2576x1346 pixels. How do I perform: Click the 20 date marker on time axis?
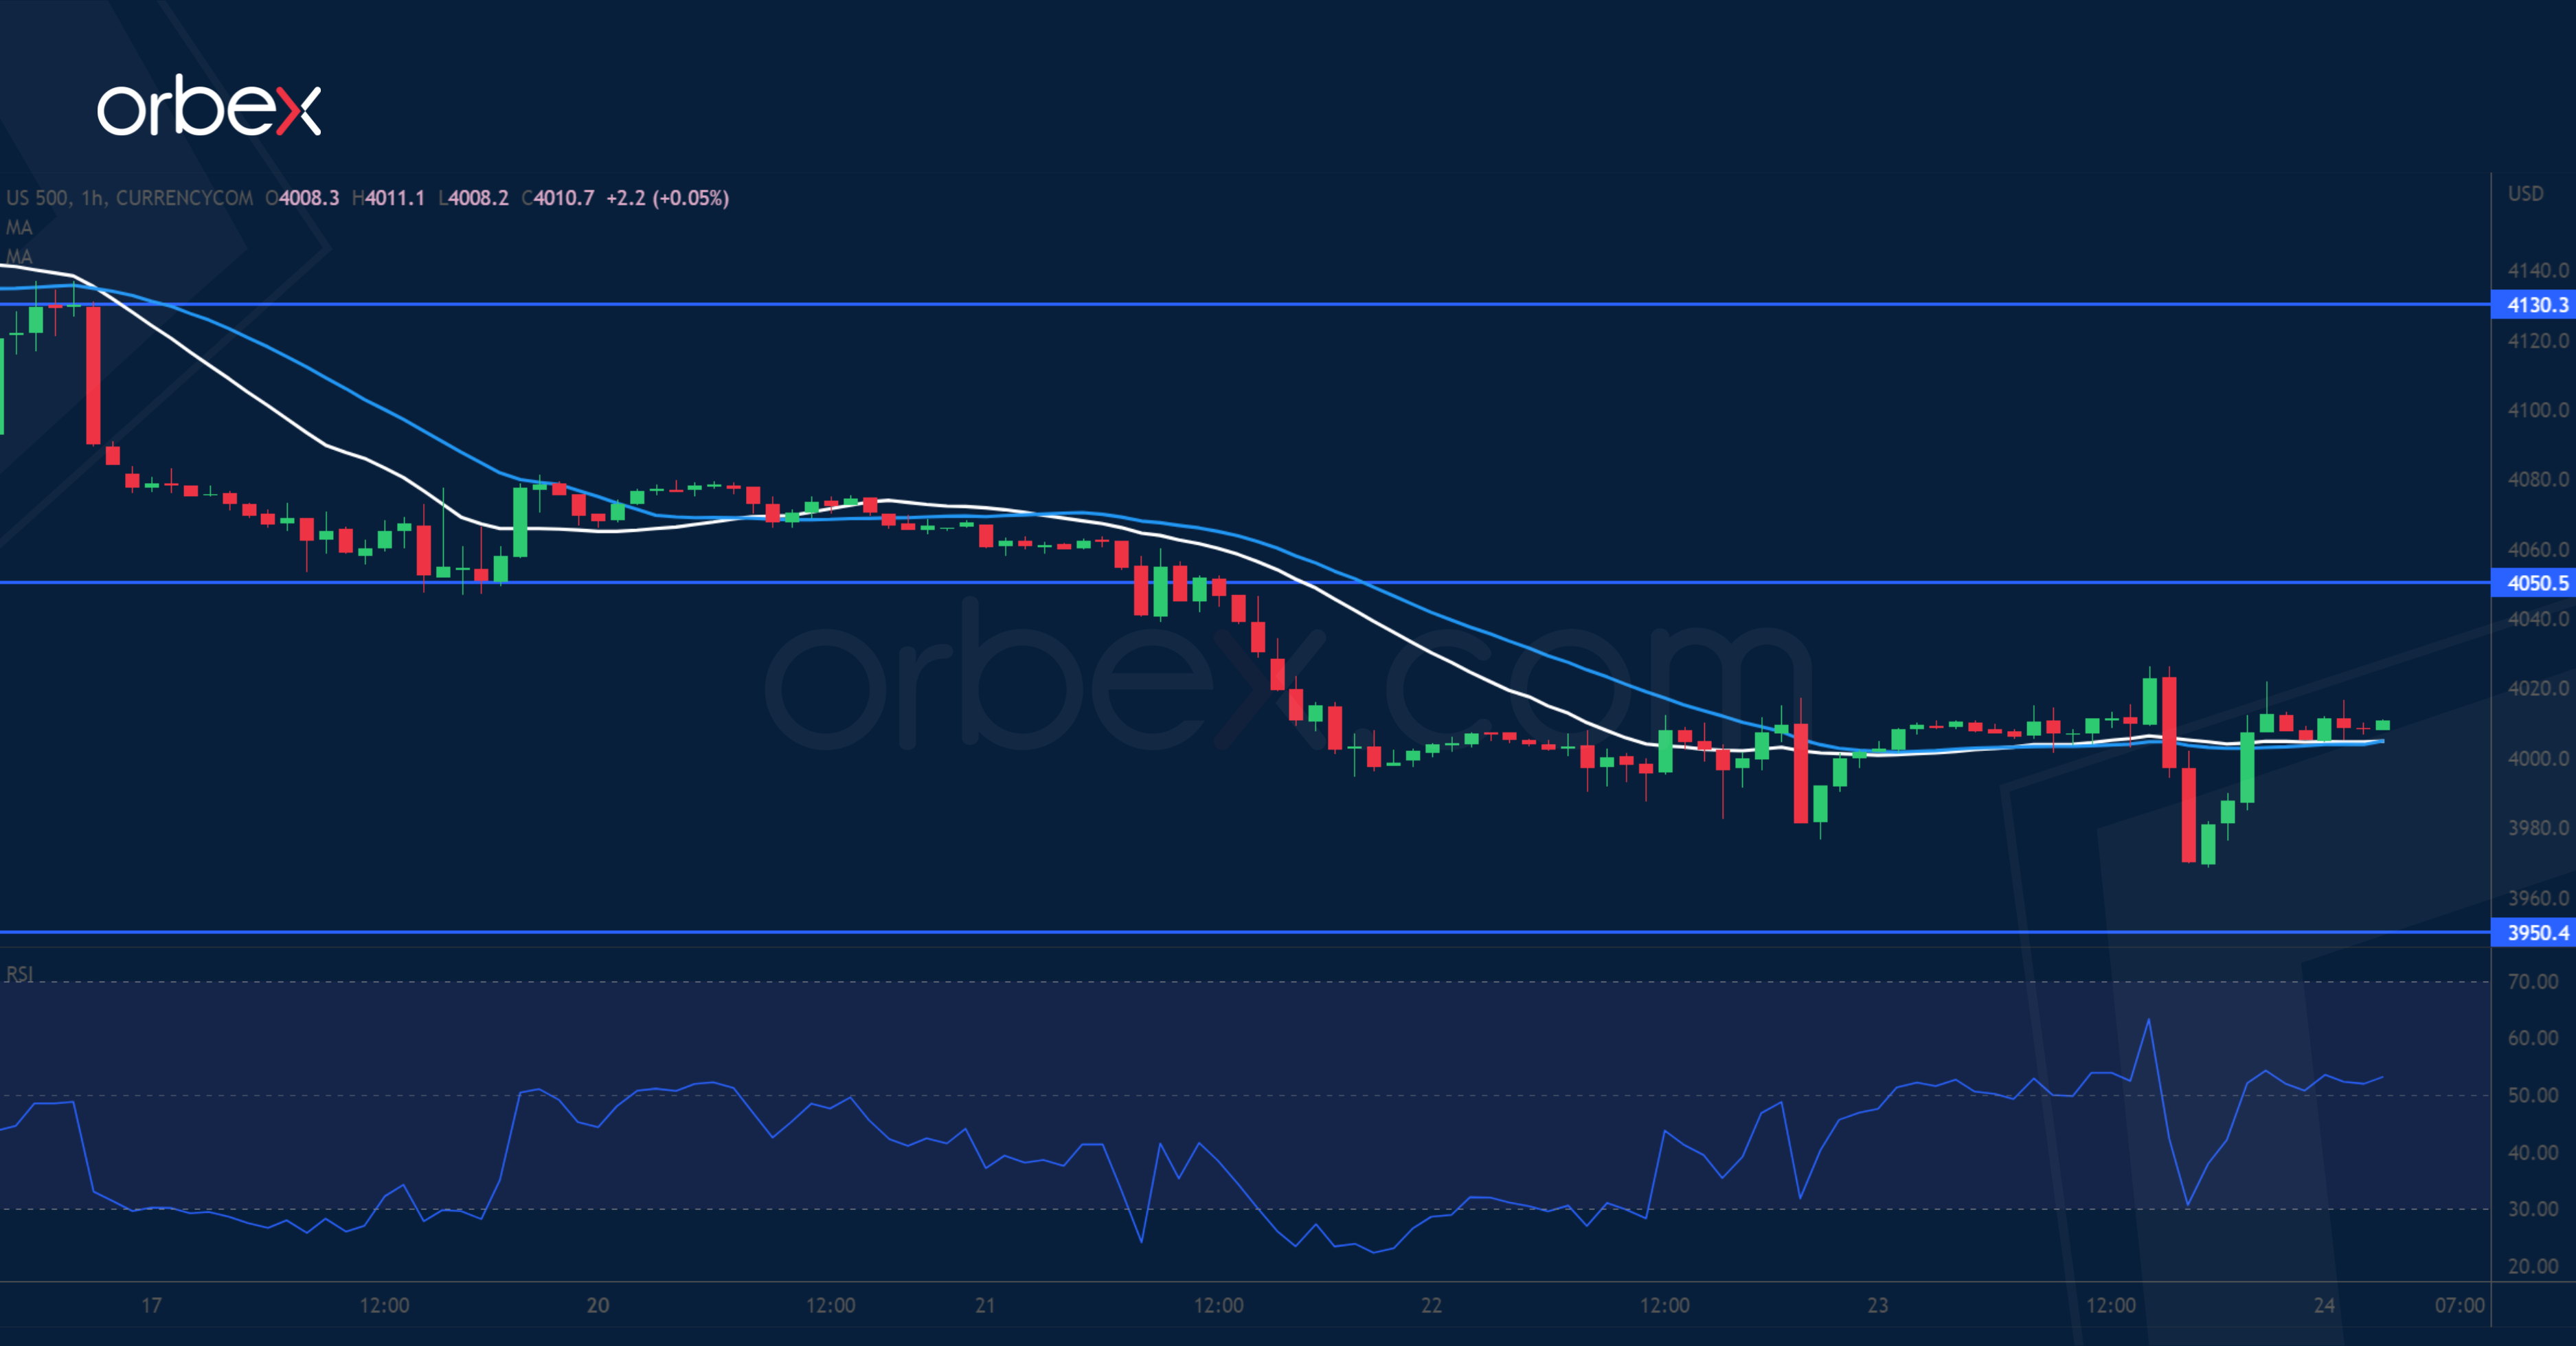click(x=598, y=1305)
